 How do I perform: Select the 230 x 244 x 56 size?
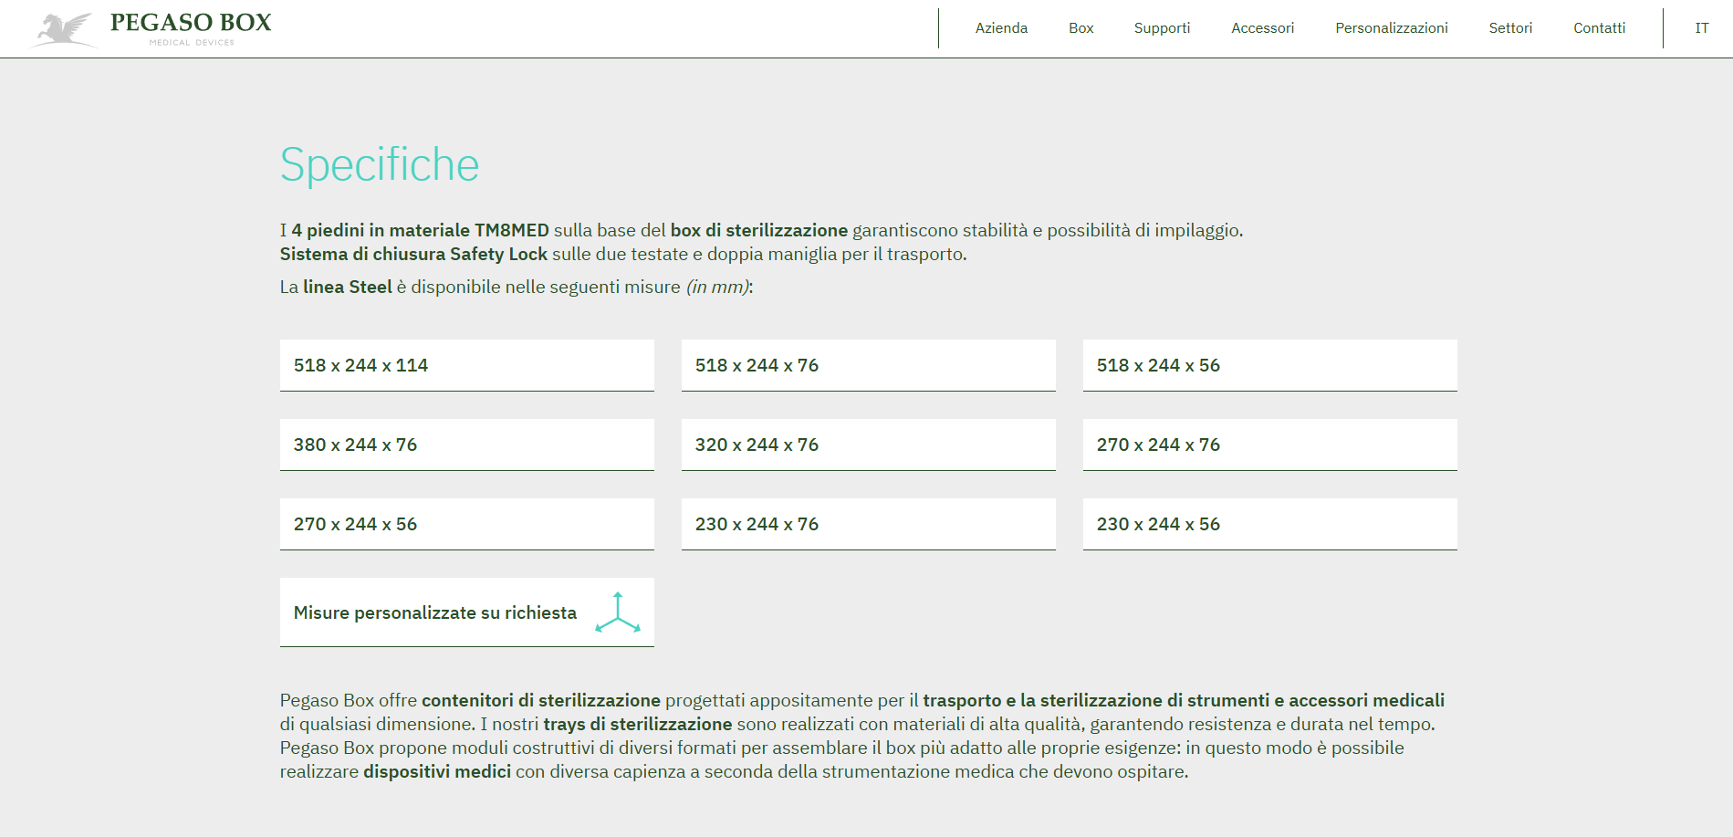[1270, 524]
